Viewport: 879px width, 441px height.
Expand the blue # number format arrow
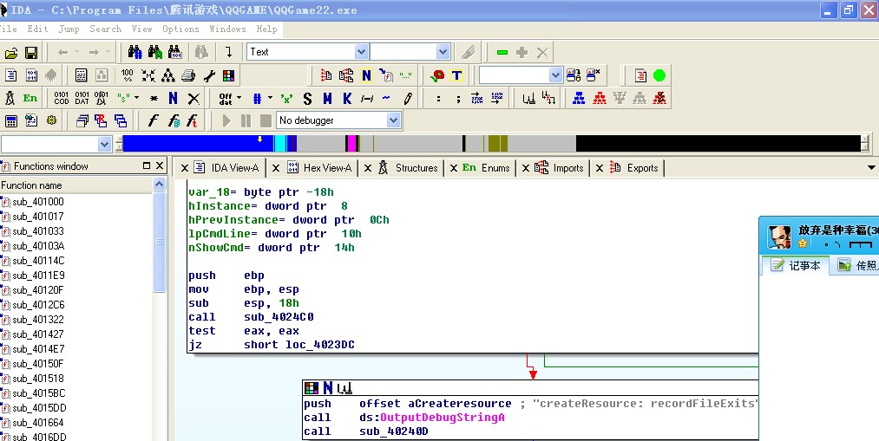pyautogui.click(x=270, y=99)
